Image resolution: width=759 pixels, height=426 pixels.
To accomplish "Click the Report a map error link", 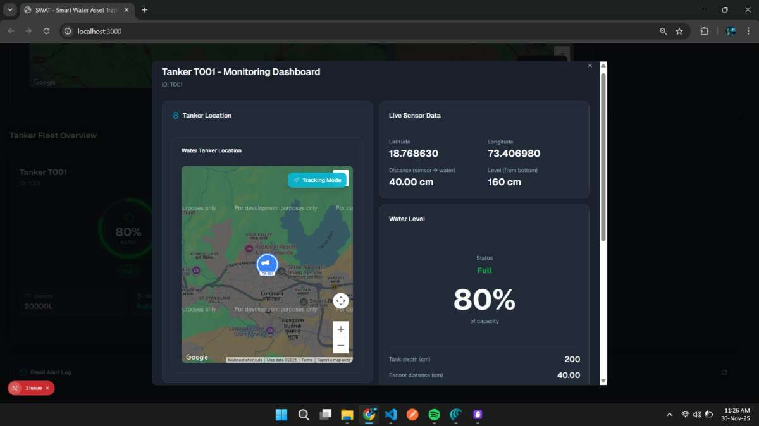I will (x=333, y=360).
